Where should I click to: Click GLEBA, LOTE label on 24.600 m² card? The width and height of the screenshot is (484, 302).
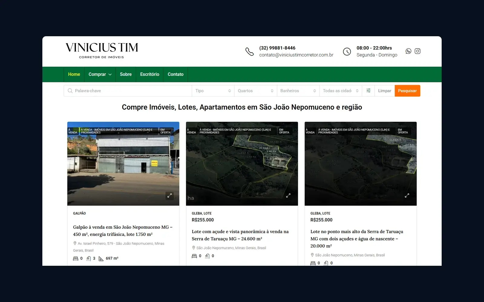pos(202,213)
